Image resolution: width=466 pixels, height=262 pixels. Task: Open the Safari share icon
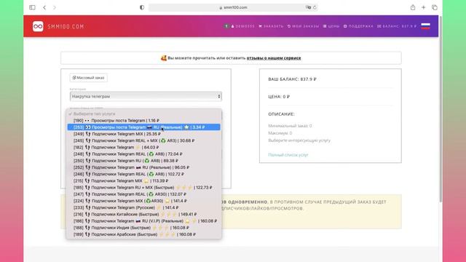click(413, 7)
